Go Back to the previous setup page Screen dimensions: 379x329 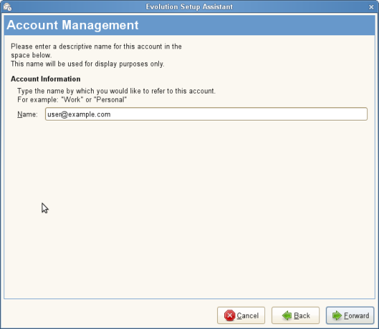(x=296, y=315)
